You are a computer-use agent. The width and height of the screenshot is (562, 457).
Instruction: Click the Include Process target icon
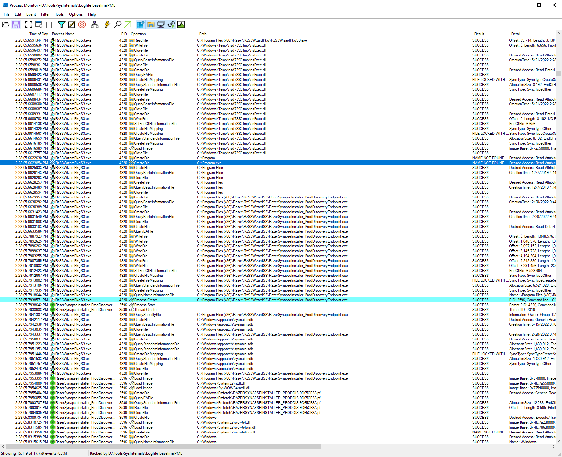point(82,24)
